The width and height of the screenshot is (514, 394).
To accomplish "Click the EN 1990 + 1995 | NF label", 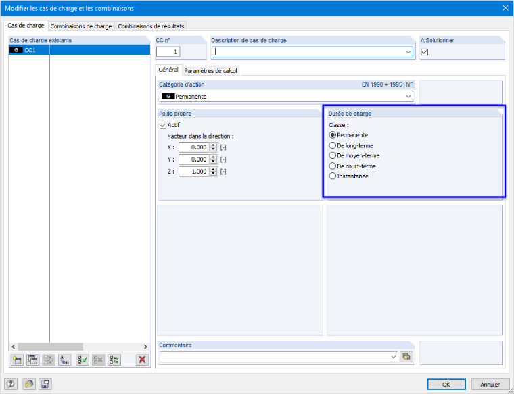I will (x=387, y=84).
